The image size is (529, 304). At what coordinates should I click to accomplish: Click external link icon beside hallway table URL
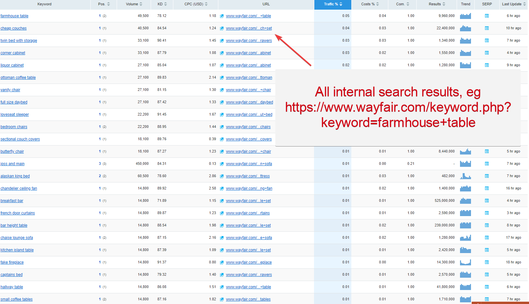click(x=222, y=287)
